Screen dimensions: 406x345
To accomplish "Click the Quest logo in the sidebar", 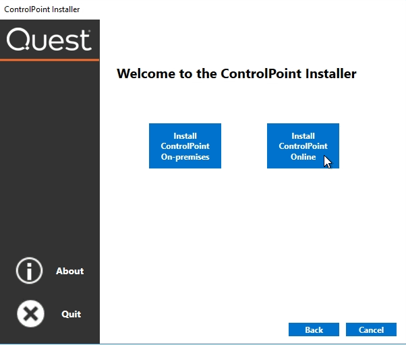I will (49, 39).
